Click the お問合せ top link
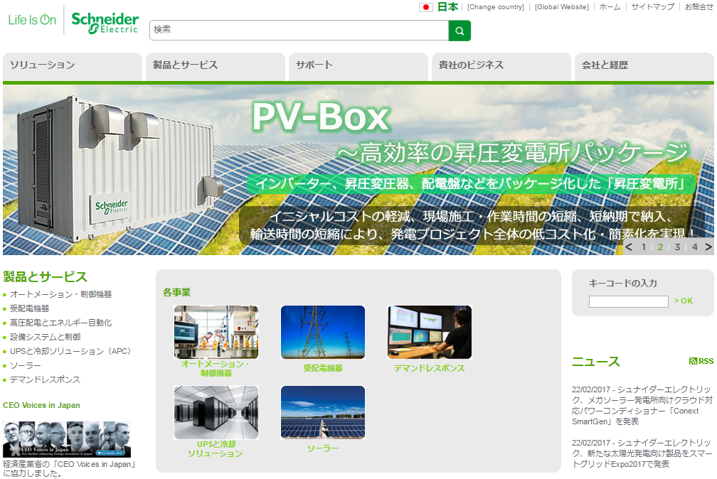Viewport: 717px width, 479px height. click(x=699, y=7)
